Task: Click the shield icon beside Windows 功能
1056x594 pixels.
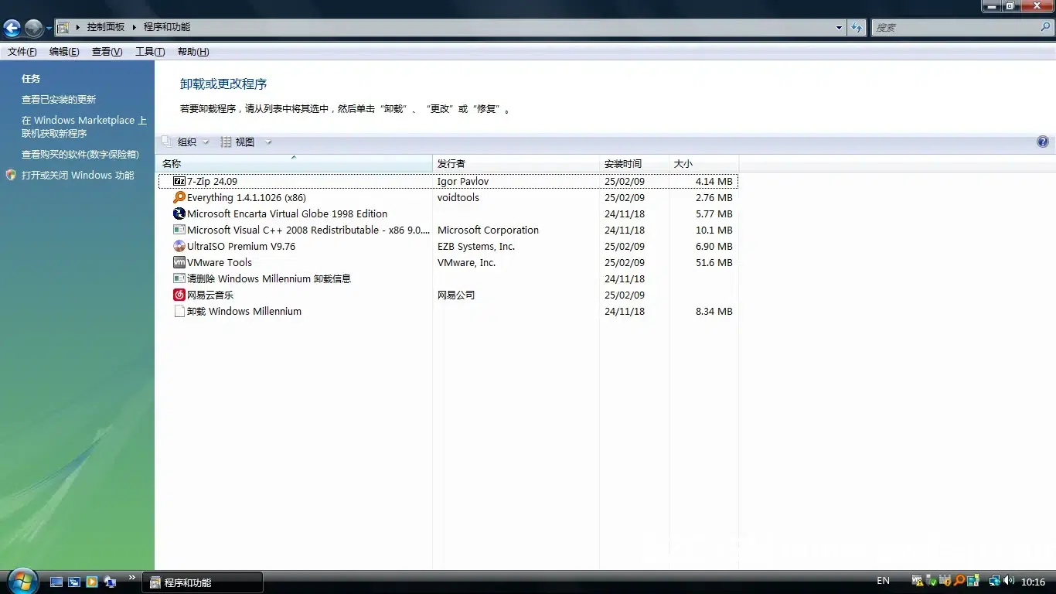Action: click(x=11, y=175)
